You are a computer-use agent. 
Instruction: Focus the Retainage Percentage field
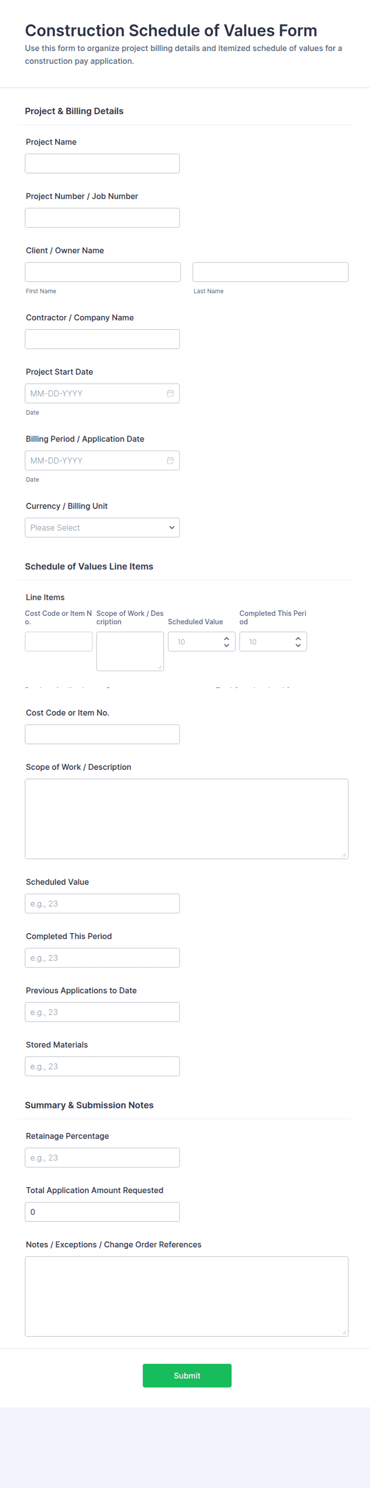(x=102, y=1157)
